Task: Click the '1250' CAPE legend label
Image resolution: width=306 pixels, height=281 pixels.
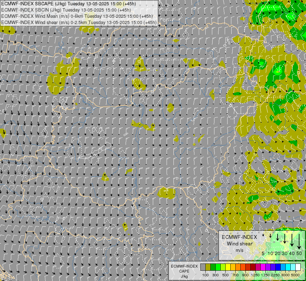Action: pos(255,275)
